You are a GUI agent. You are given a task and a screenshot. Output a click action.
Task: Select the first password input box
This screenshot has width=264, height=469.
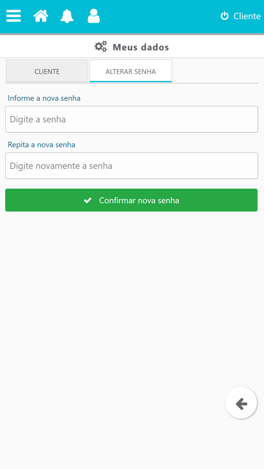point(131,119)
